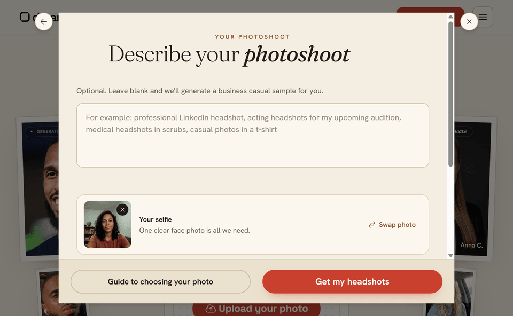513x316 pixels.
Task: Open the hamburger menu
Action: (483, 17)
